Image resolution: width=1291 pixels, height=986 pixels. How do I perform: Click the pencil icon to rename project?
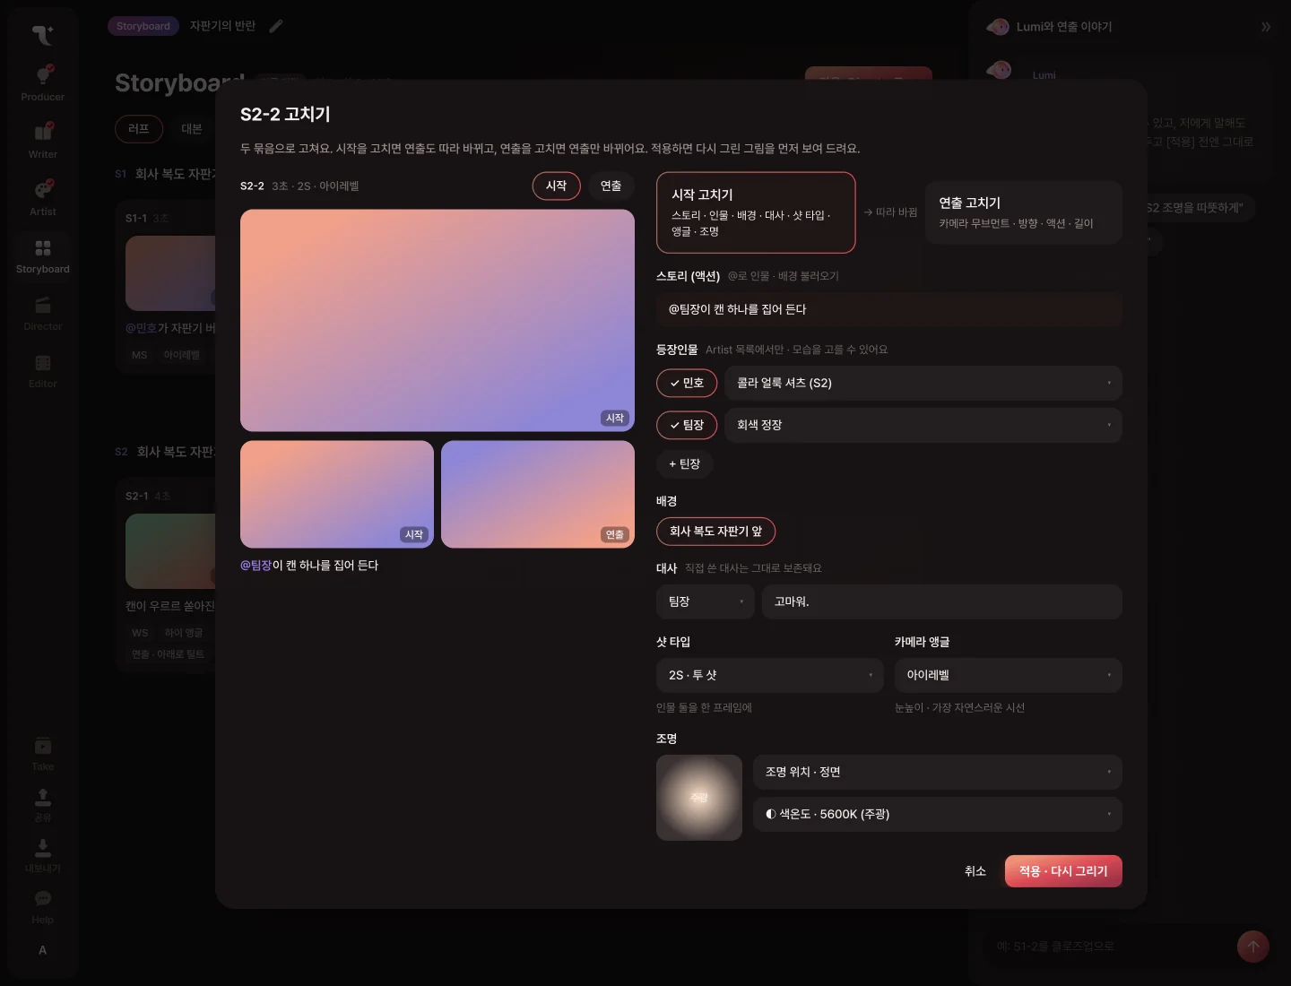276,26
